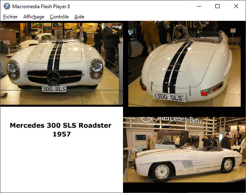The image size is (246, 193).
Task: Close the Macromedia Flash Player window
Action: pyautogui.click(x=236, y=6)
